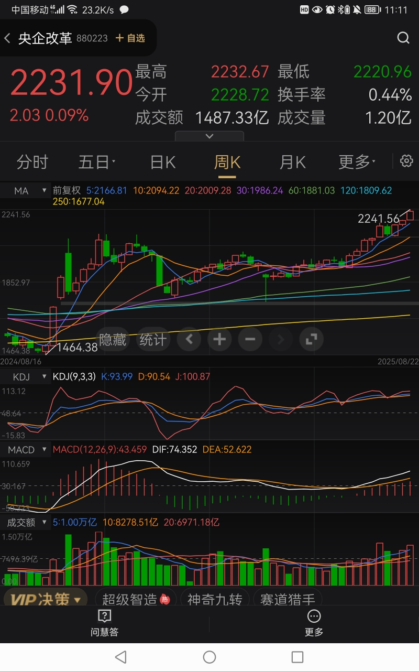The image size is (419, 671).
Task: Tap the message bubble status icon
Action: (x=124, y=9)
